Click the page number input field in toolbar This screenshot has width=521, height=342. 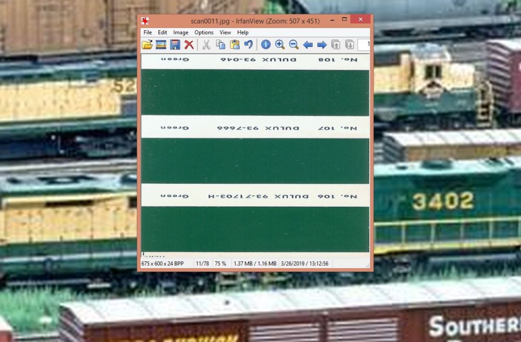[x=364, y=44]
